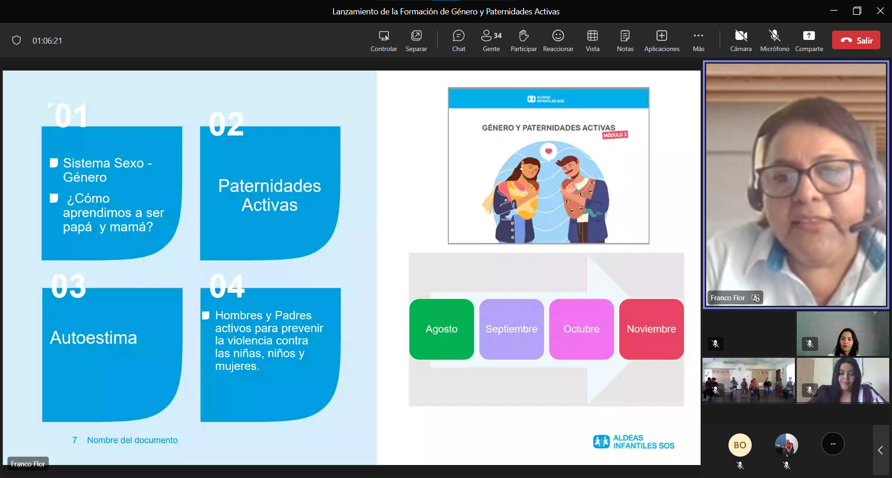Select the meeting room video thumbnail
Screen dimensions: 892x478
coord(748,381)
